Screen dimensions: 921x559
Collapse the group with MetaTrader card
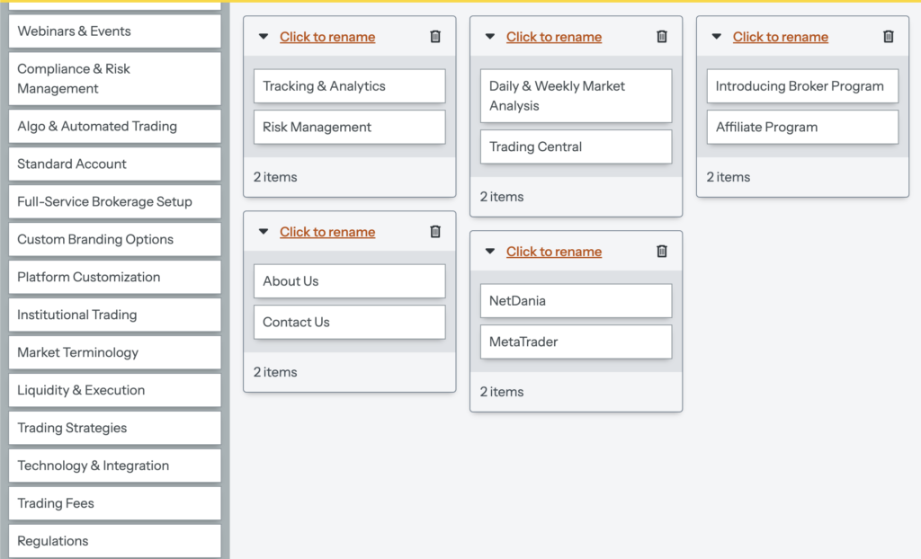pos(490,252)
